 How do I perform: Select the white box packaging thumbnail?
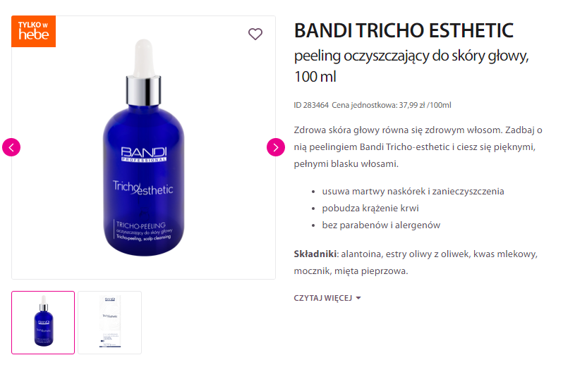click(x=109, y=323)
